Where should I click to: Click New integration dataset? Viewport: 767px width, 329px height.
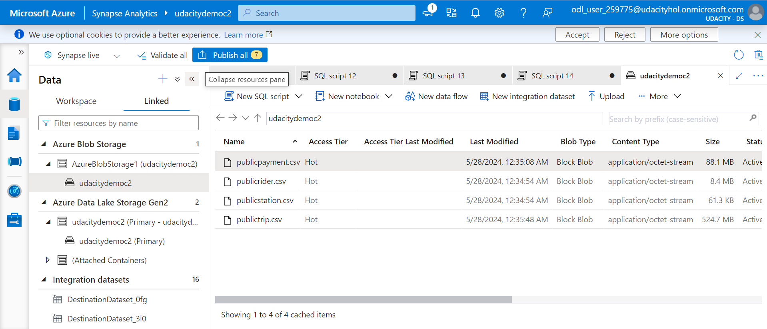[527, 96]
